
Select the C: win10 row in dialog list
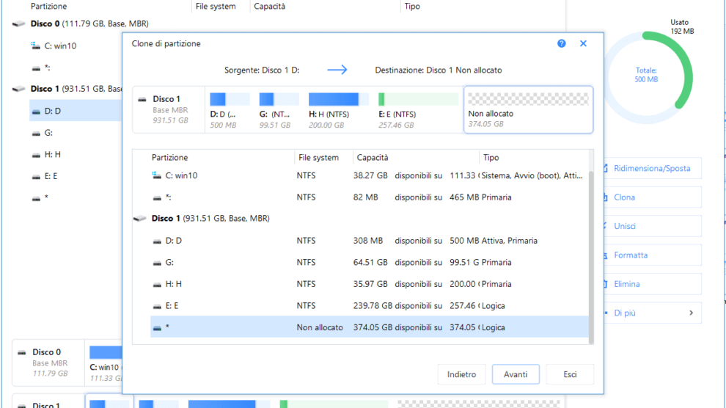click(x=369, y=175)
